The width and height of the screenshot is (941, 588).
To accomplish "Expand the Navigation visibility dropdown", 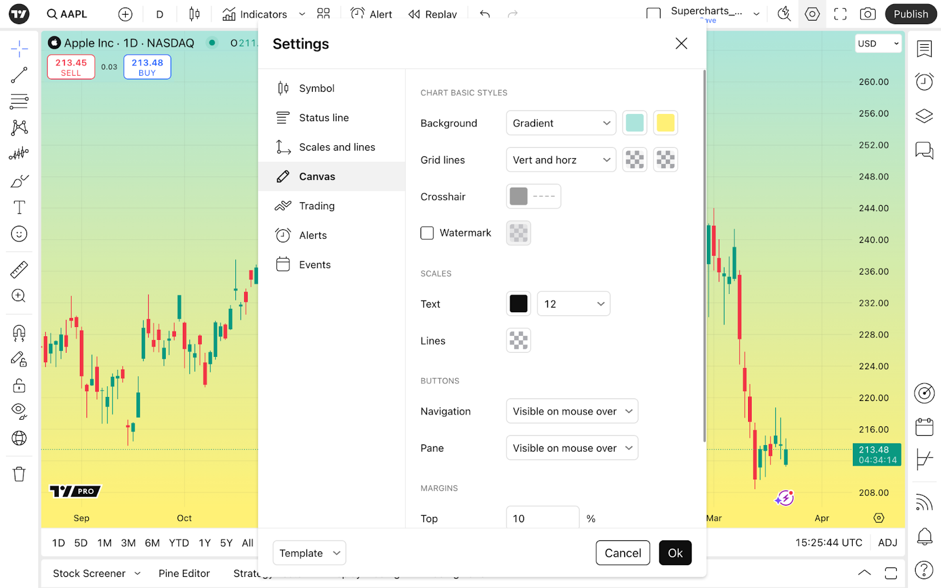I will point(572,411).
